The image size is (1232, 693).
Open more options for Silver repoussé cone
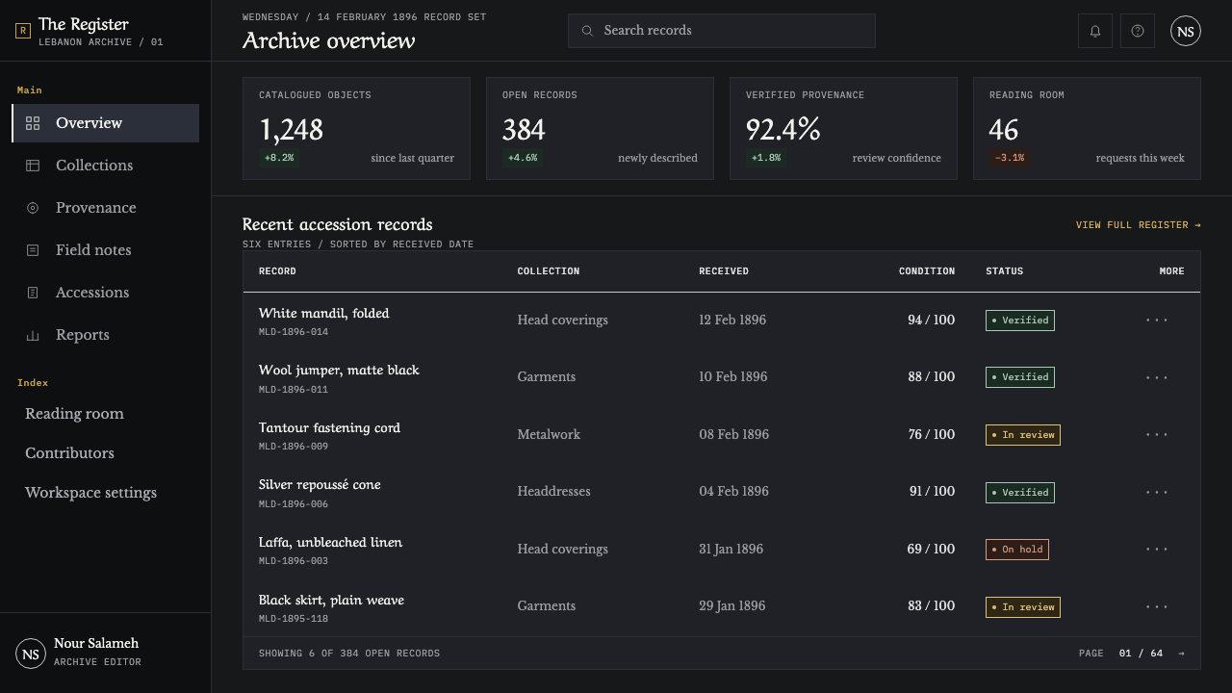[x=1157, y=492]
